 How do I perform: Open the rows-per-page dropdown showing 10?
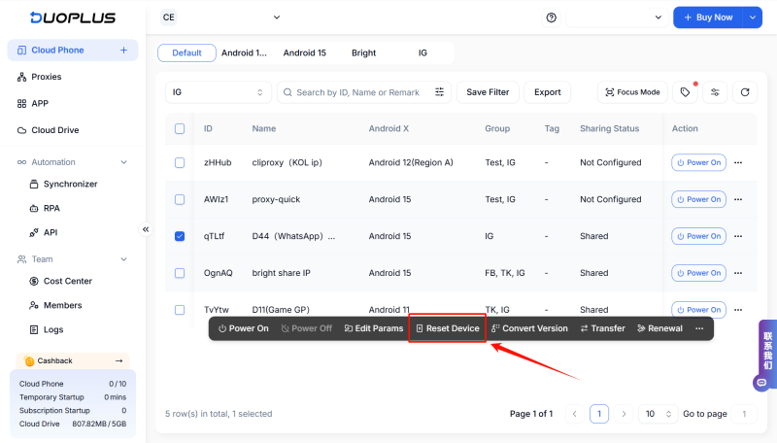point(657,414)
